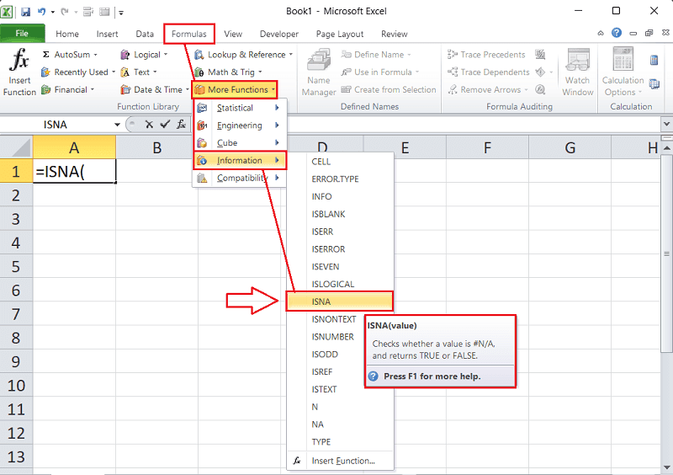Open the Remove Arrows dropdown arrow
Viewport: 673px width, 475px height.
526,90
